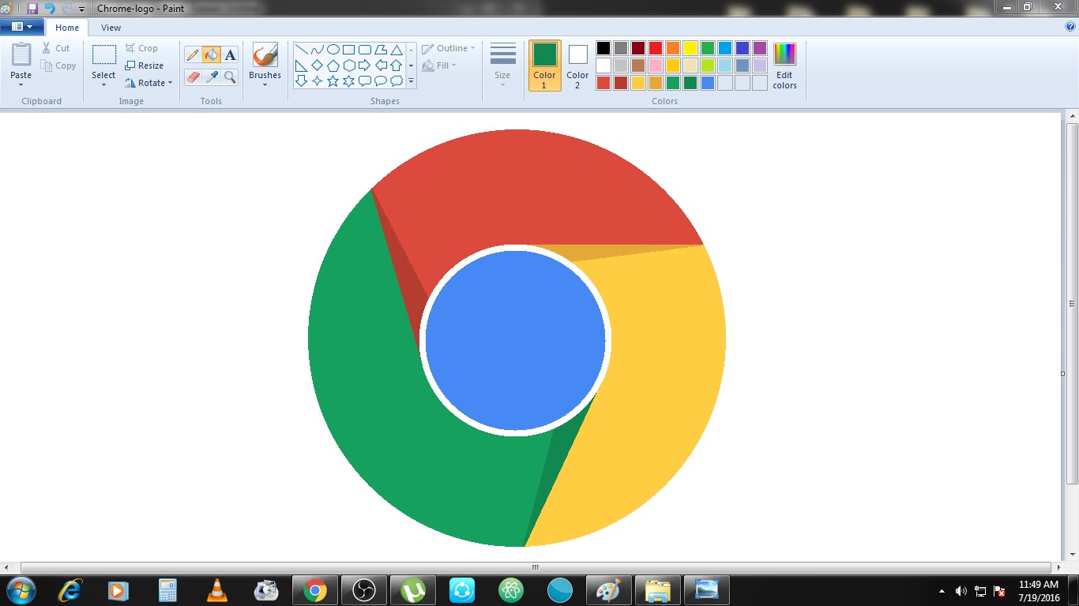Set Color 1 as active color
1079x606 pixels.
544,65
